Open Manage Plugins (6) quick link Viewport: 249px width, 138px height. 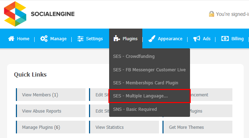point(51,127)
